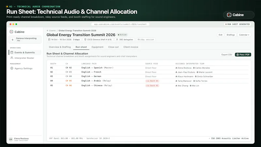Switch to Overview & Staffing tab

60,47
